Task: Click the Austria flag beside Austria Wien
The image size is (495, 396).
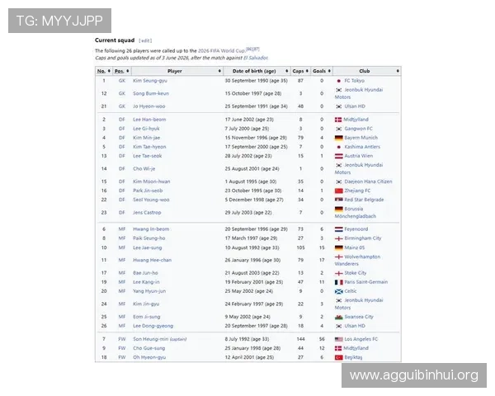Action: tap(339, 156)
